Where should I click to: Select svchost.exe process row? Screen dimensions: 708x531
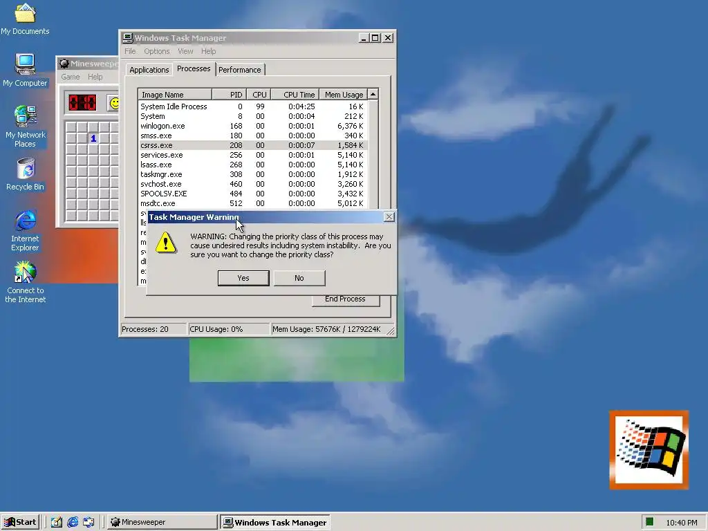(x=253, y=184)
